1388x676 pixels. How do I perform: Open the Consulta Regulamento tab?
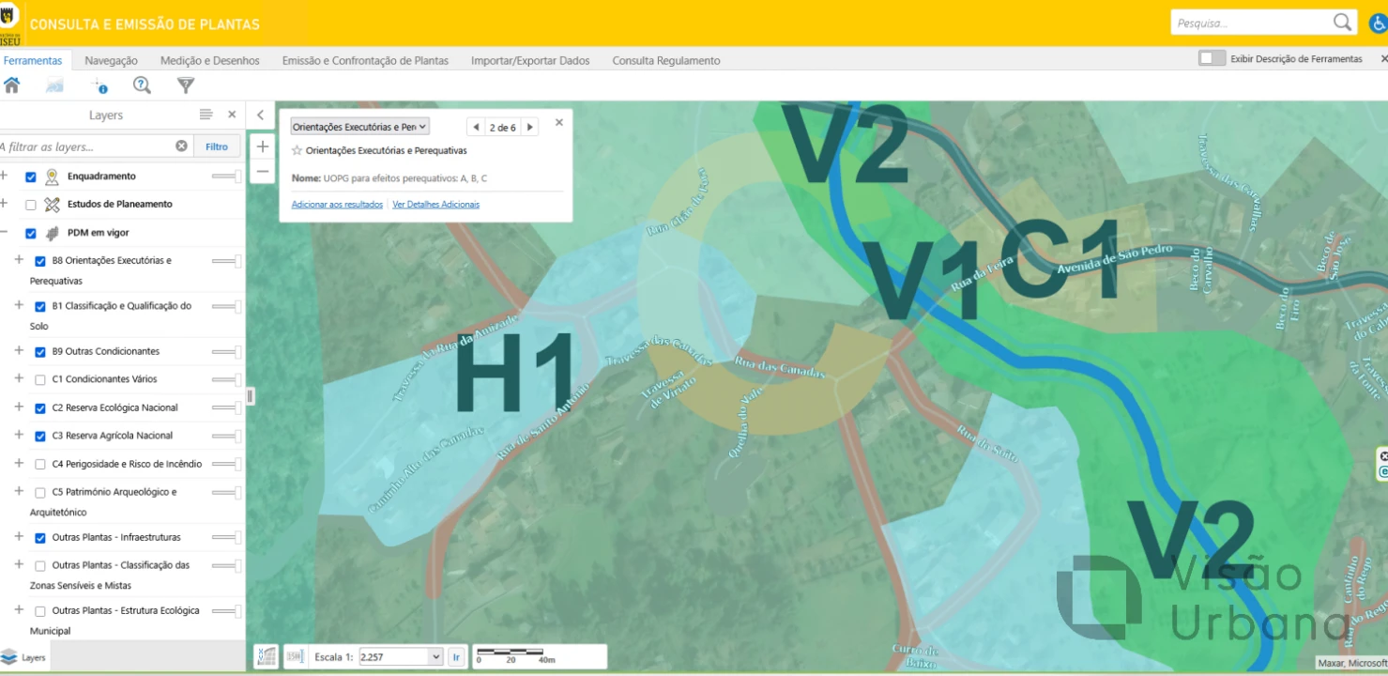(666, 60)
